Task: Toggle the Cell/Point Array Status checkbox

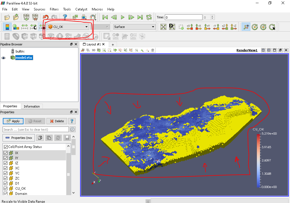Action: point(6,147)
